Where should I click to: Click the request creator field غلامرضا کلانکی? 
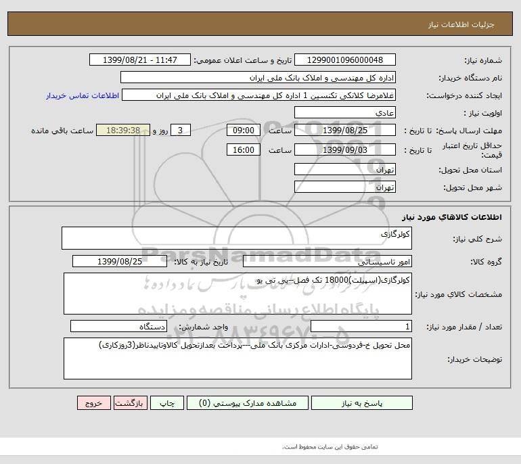pos(259,95)
